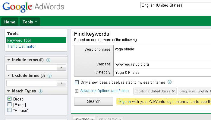
Task: Open the language selector English (United States)
Action: pos(175,5)
